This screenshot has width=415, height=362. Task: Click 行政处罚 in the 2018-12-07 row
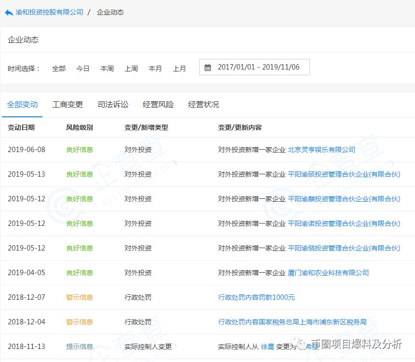pos(138,298)
